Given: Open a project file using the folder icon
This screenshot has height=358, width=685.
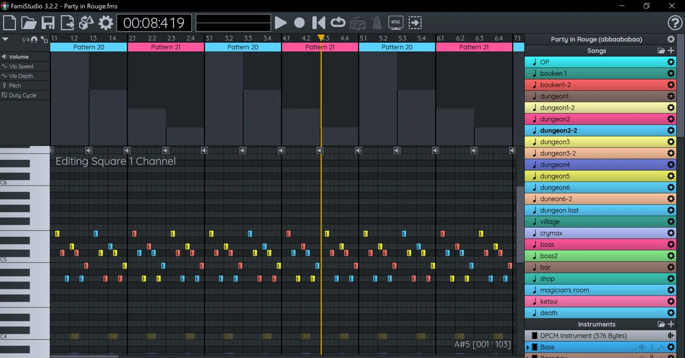Looking at the screenshot, I should coord(29,22).
